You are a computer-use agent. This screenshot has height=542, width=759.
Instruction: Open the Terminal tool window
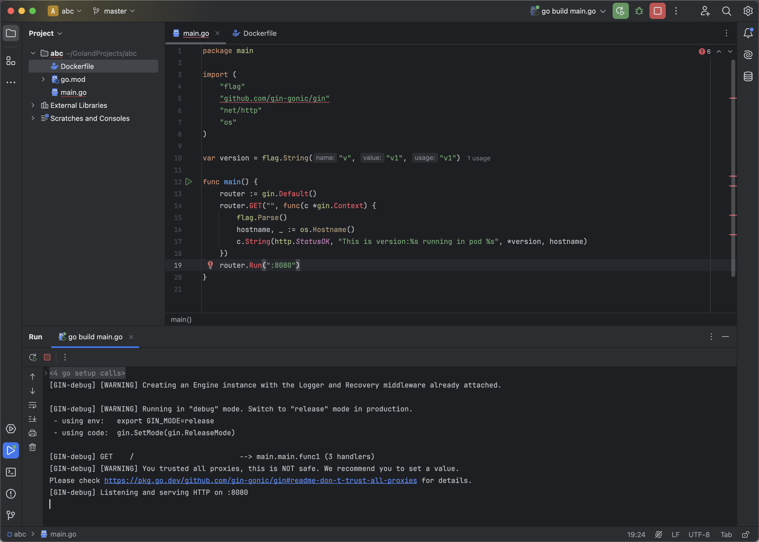11,472
